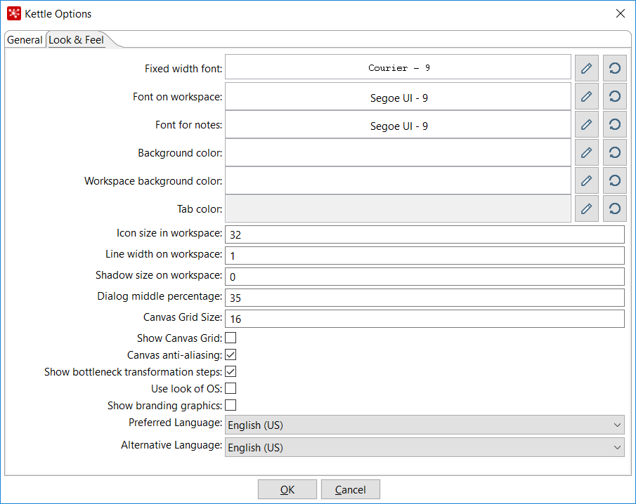The width and height of the screenshot is (636, 504).
Task: Cancel the Kettle Options dialog
Action: click(x=350, y=489)
